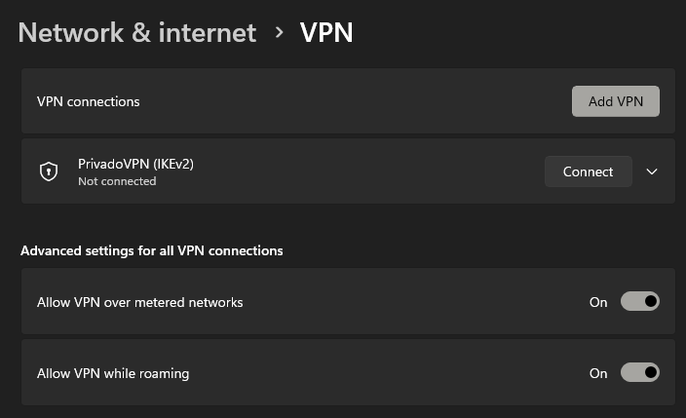Click the Allow VPN over metered networks label

(x=139, y=302)
